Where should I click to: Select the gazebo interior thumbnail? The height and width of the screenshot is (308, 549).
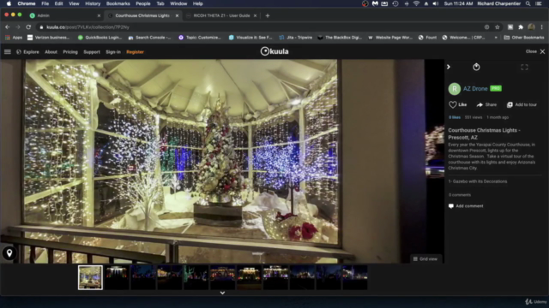90,277
